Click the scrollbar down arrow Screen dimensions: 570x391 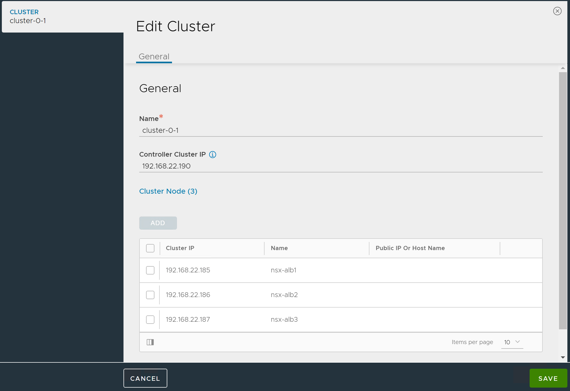click(563, 357)
